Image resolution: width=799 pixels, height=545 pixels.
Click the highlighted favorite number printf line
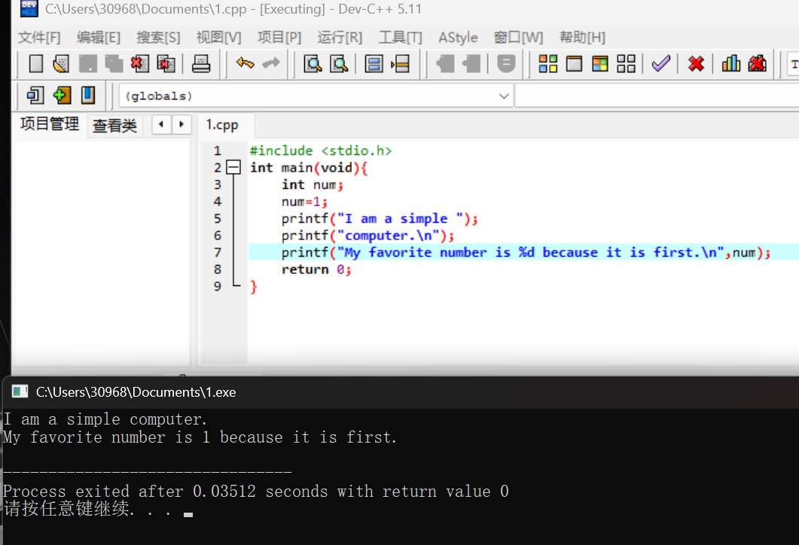click(x=524, y=252)
